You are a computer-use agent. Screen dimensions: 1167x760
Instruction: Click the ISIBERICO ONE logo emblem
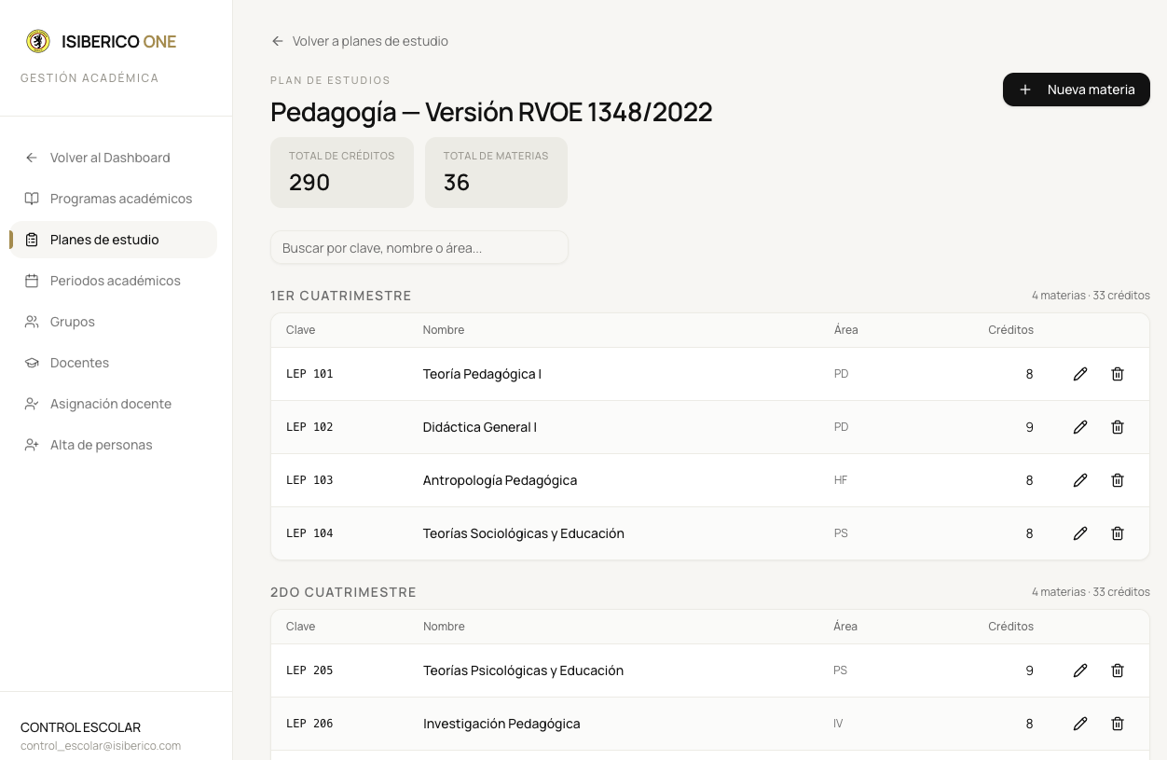click(x=38, y=41)
